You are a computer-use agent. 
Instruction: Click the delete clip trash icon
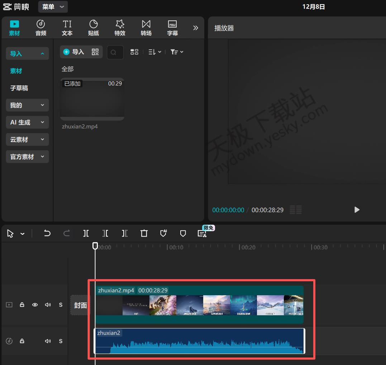(x=144, y=233)
